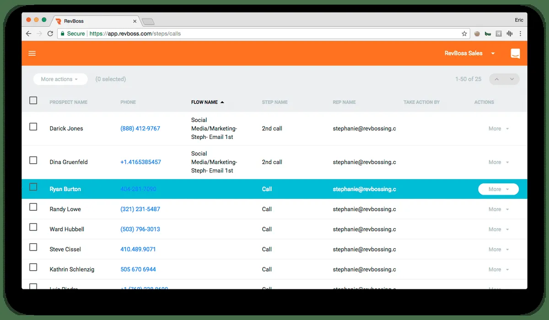
Task: Expand the More actions dropdown
Action: point(60,79)
